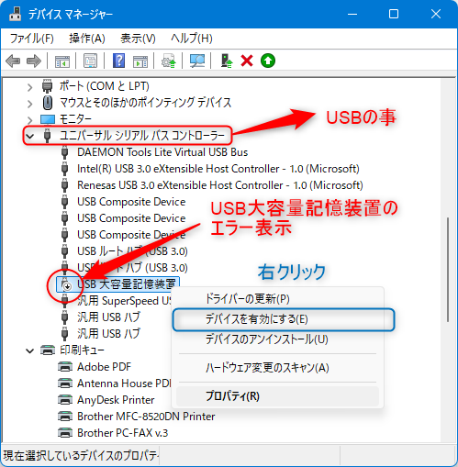Collapse the ユニバーサル シリアル バス コントローラー node
458x467 pixels.
tap(30, 136)
